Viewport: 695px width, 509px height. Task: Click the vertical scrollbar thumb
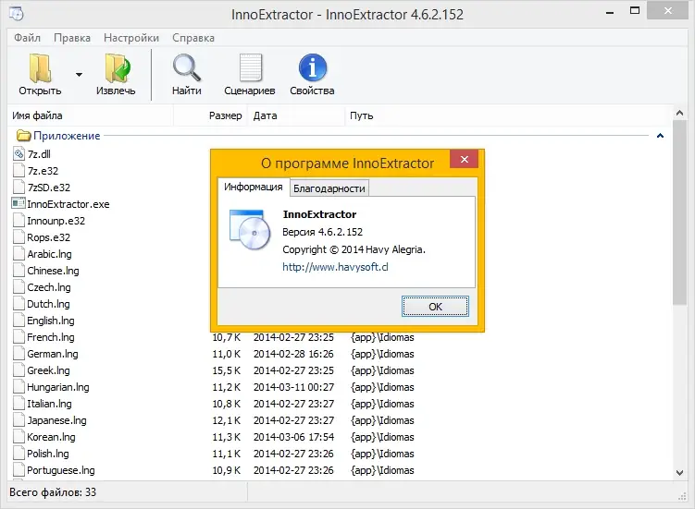(679, 212)
